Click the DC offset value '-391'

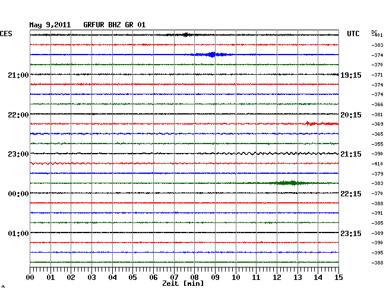tap(377, 213)
